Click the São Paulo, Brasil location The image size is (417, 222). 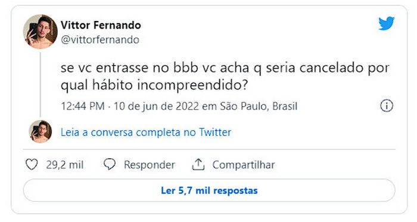[x=259, y=106]
